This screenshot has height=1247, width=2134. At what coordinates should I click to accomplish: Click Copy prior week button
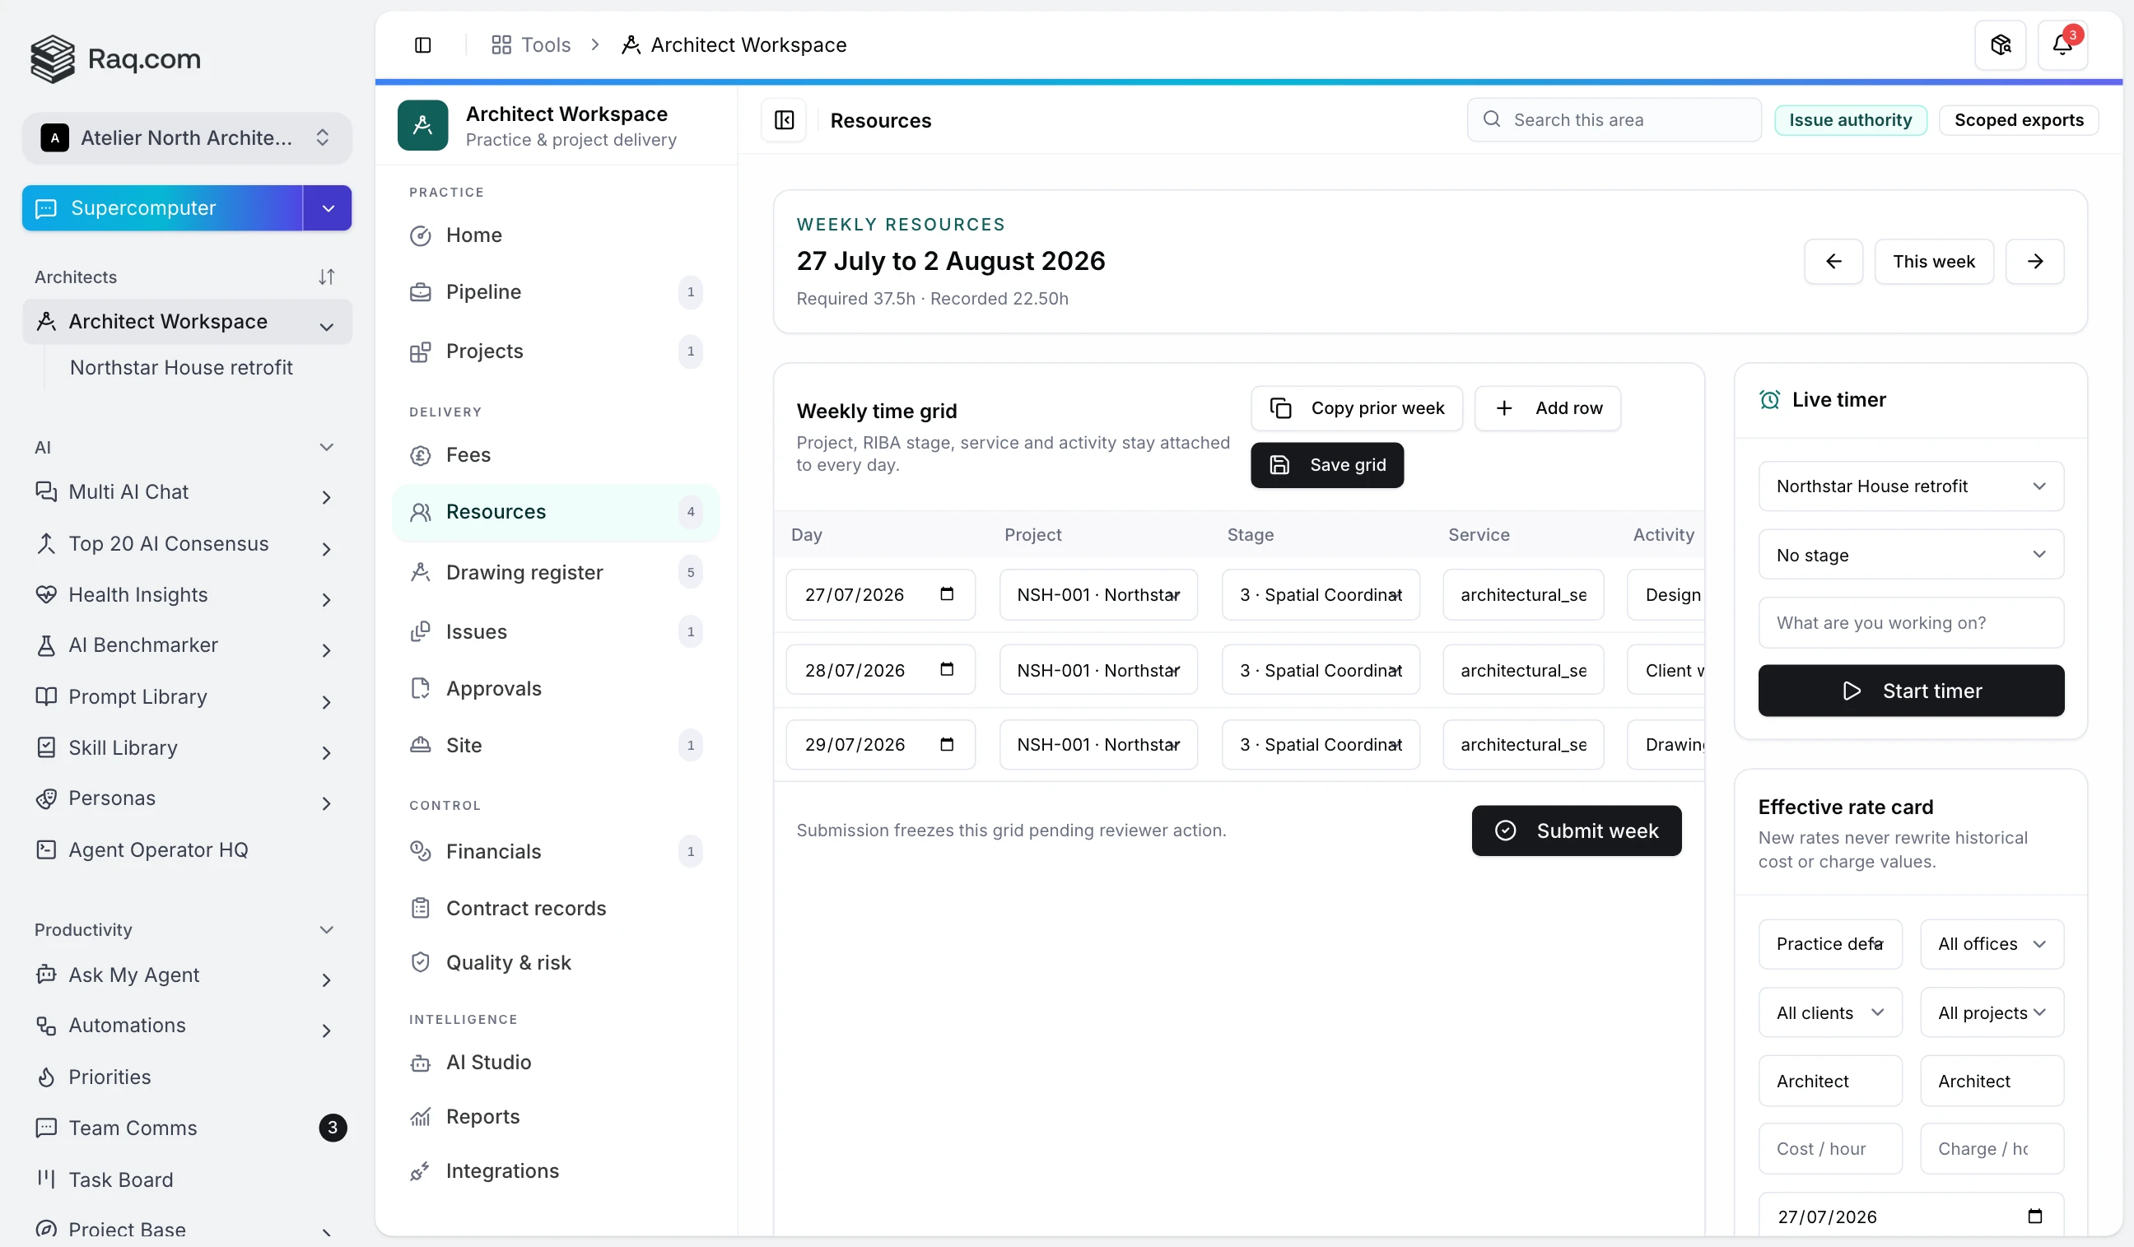coord(1357,408)
